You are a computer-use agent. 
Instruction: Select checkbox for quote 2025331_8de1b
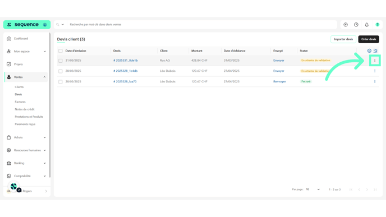click(x=61, y=61)
